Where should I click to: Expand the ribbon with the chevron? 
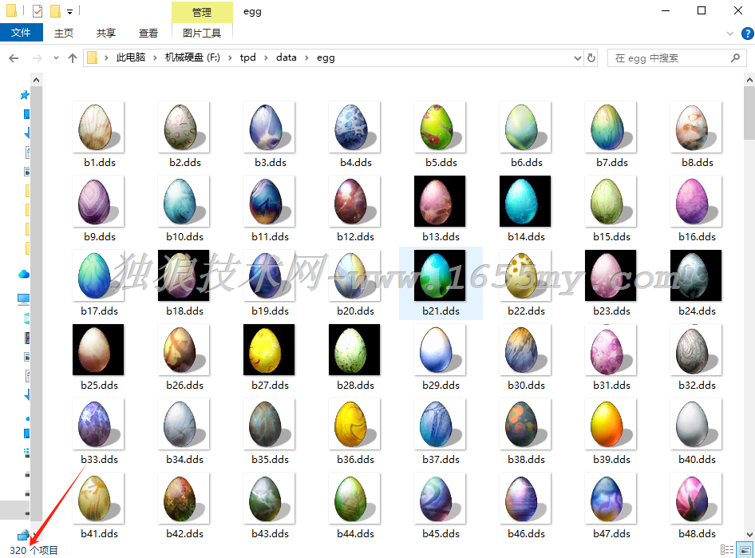[x=730, y=33]
